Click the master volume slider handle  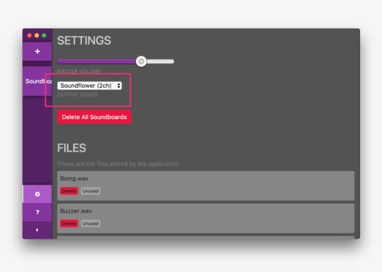[141, 61]
